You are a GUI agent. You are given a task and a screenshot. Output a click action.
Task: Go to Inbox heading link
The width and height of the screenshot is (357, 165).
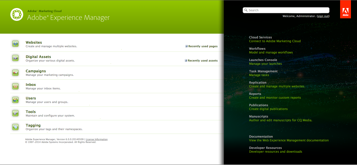point(31,85)
